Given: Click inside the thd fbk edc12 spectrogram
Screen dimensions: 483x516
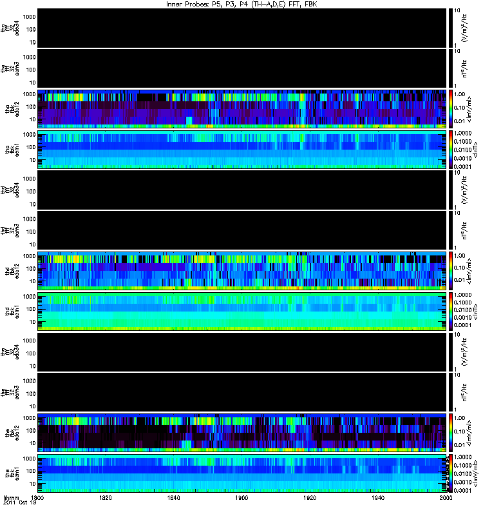Looking at the screenshot, I should [242, 271].
